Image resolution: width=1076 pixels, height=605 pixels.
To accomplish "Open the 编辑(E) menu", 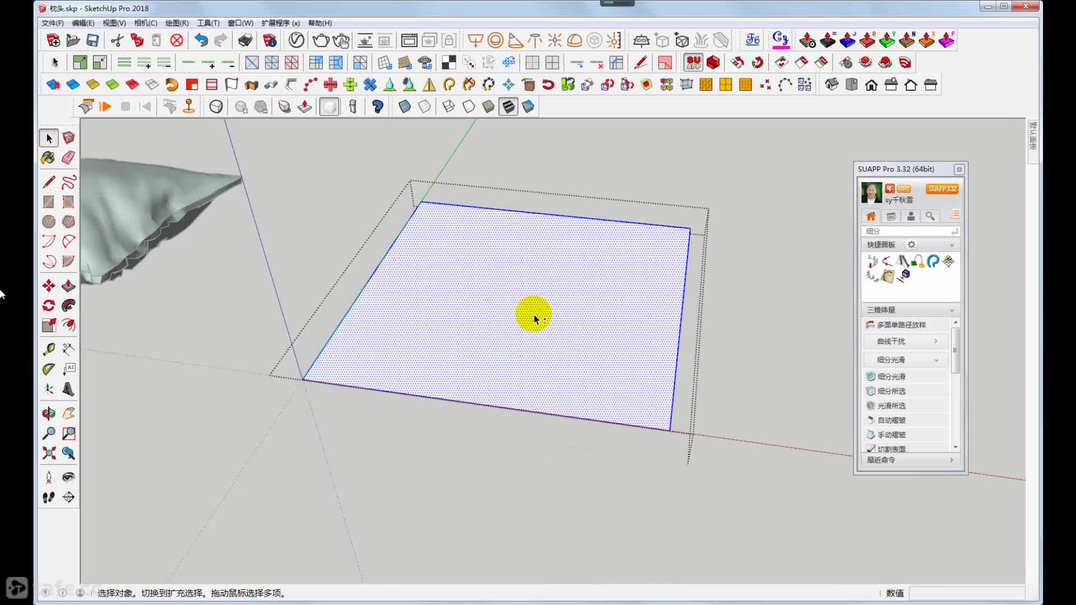I will tap(83, 23).
